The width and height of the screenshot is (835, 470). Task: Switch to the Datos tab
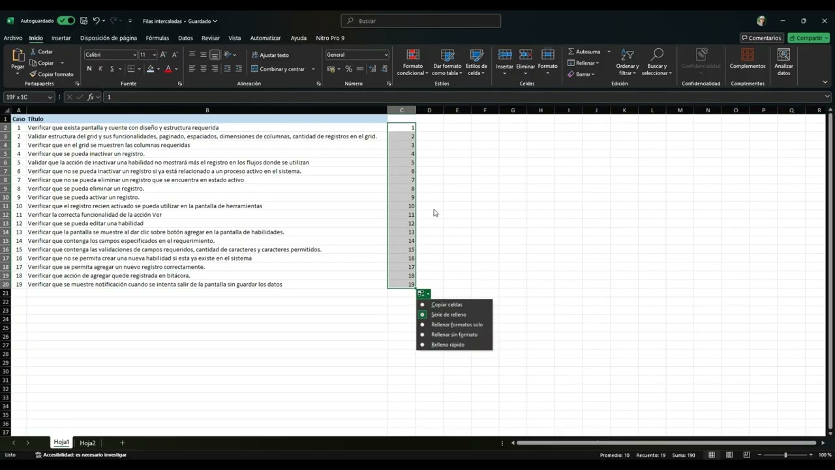(x=185, y=38)
